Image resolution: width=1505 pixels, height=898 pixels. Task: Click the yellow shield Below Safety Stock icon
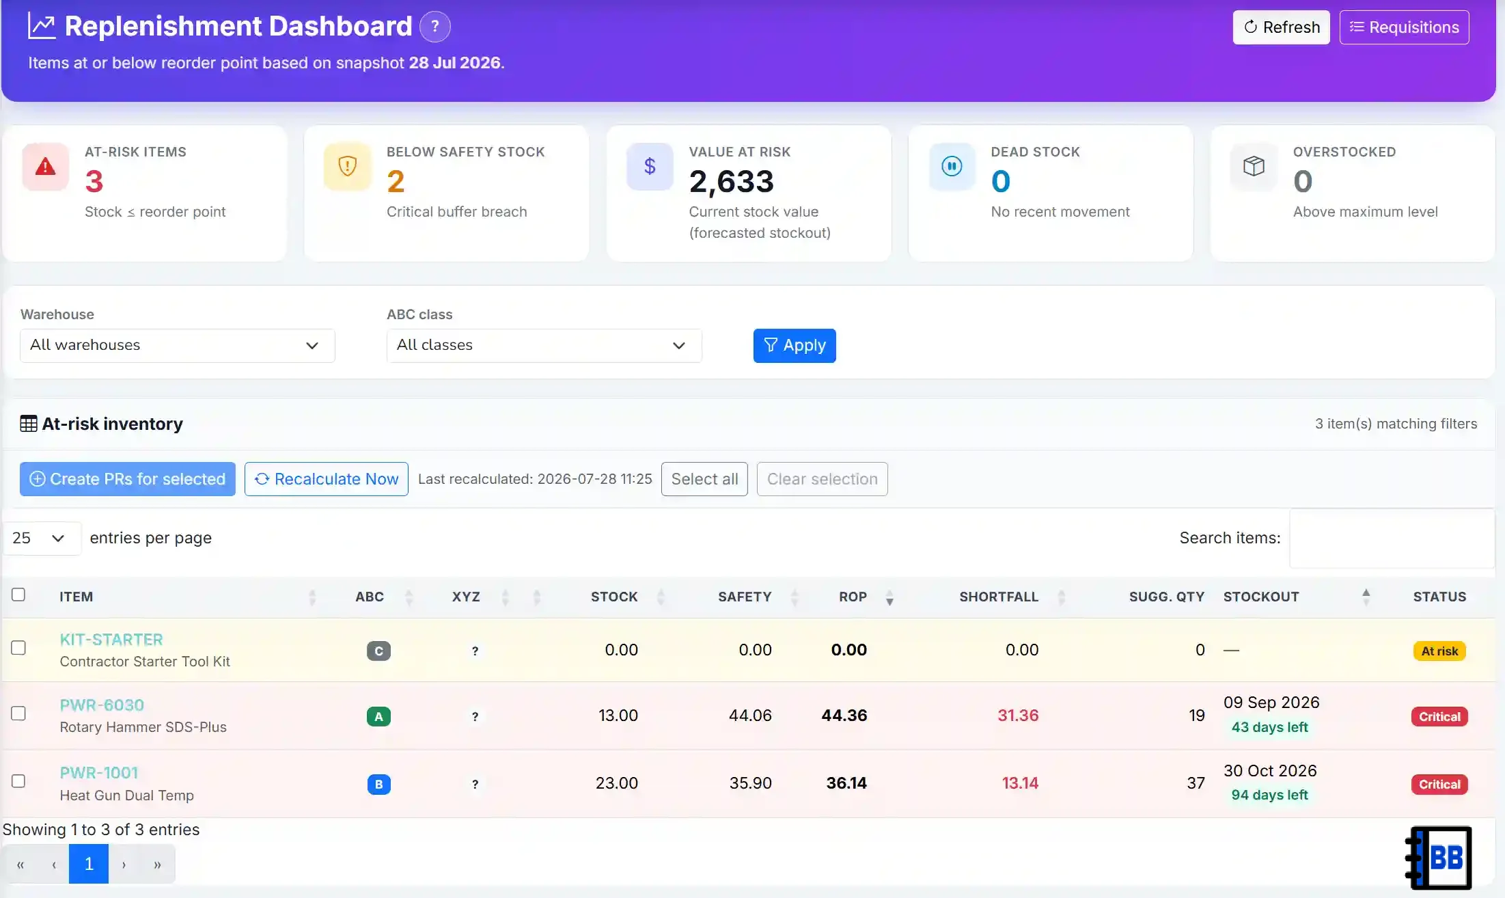(x=347, y=166)
